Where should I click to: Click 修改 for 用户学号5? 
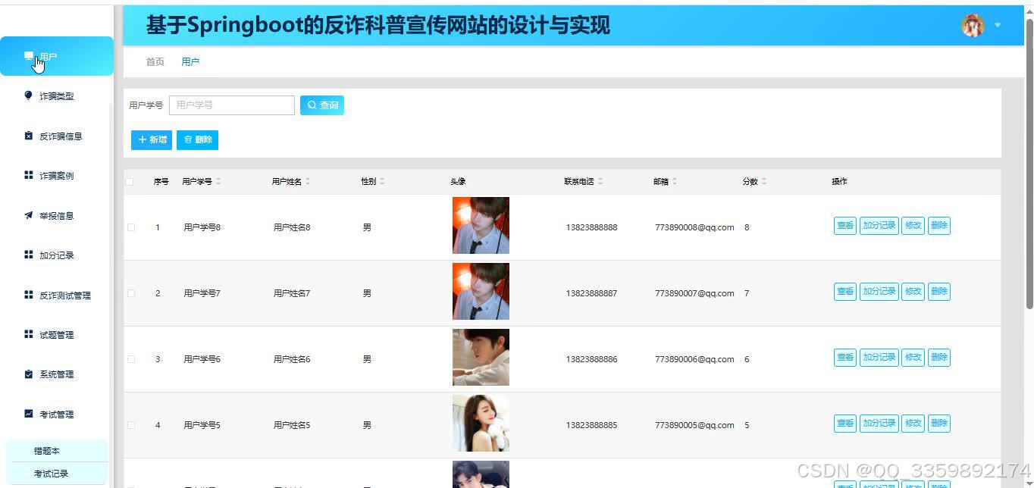(x=913, y=424)
